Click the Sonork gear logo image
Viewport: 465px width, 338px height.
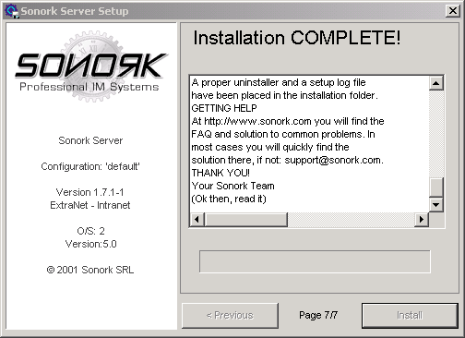point(90,66)
